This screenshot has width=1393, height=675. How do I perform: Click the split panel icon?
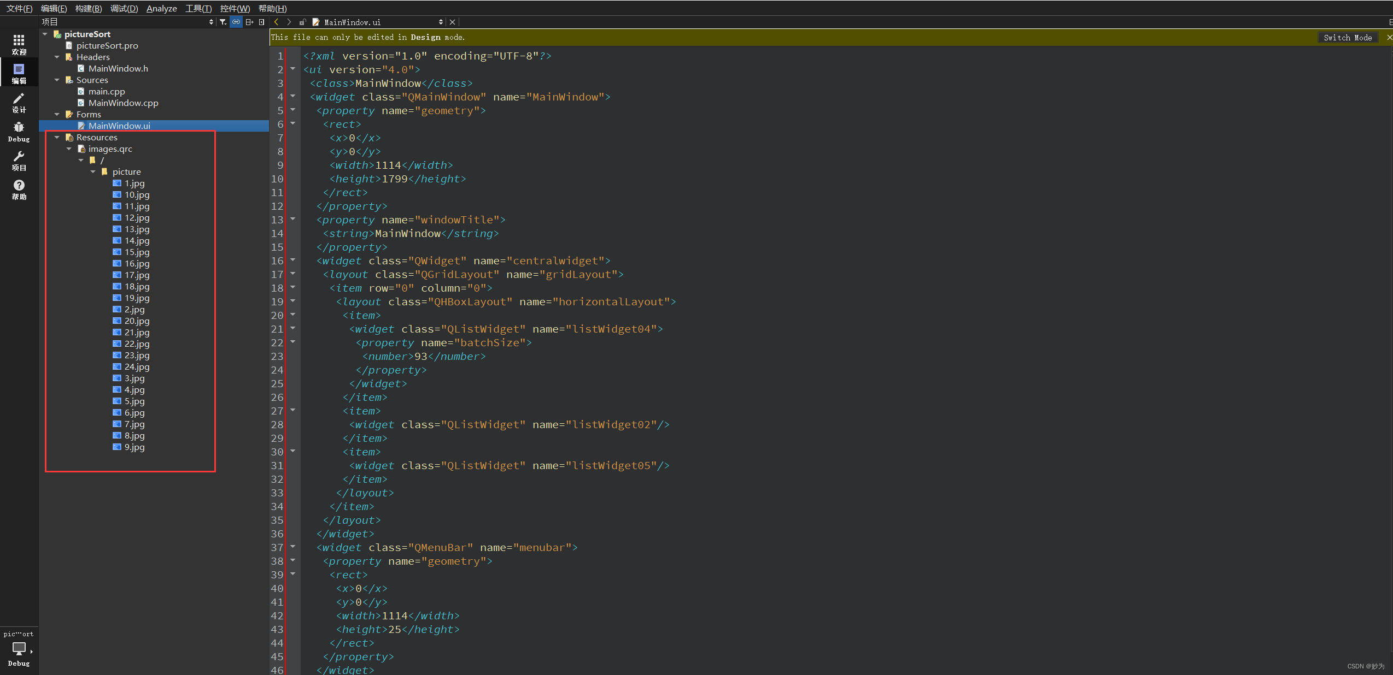[249, 22]
